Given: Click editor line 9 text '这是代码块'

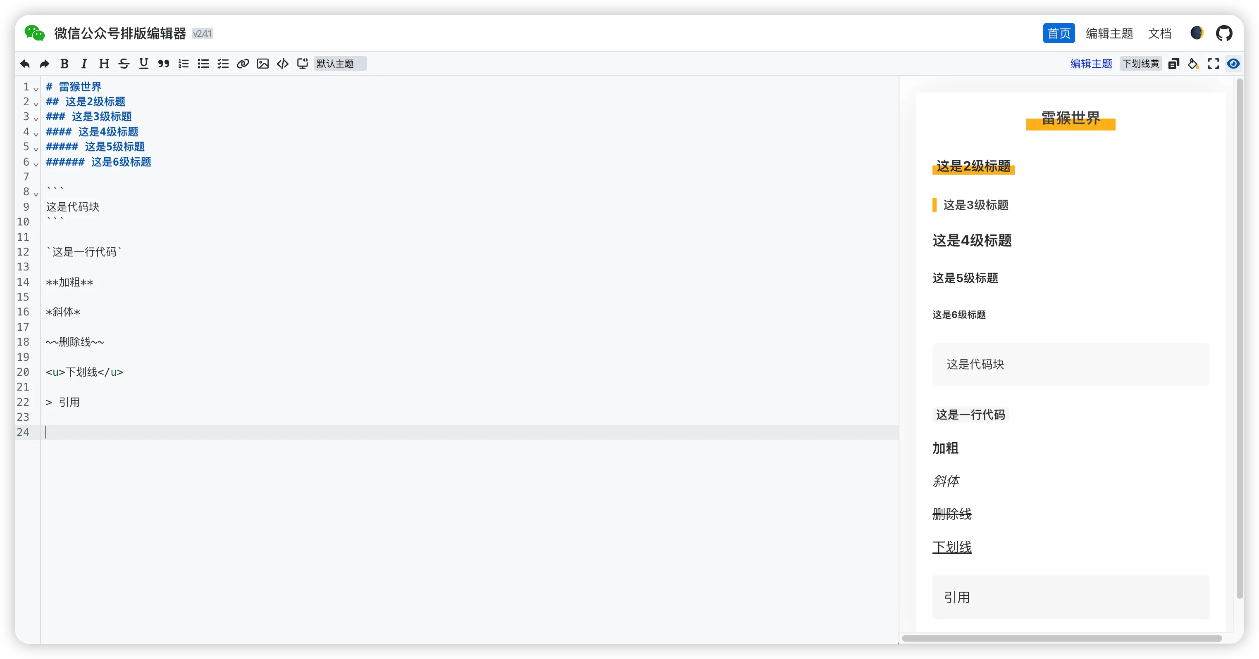Looking at the screenshot, I should 73,206.
